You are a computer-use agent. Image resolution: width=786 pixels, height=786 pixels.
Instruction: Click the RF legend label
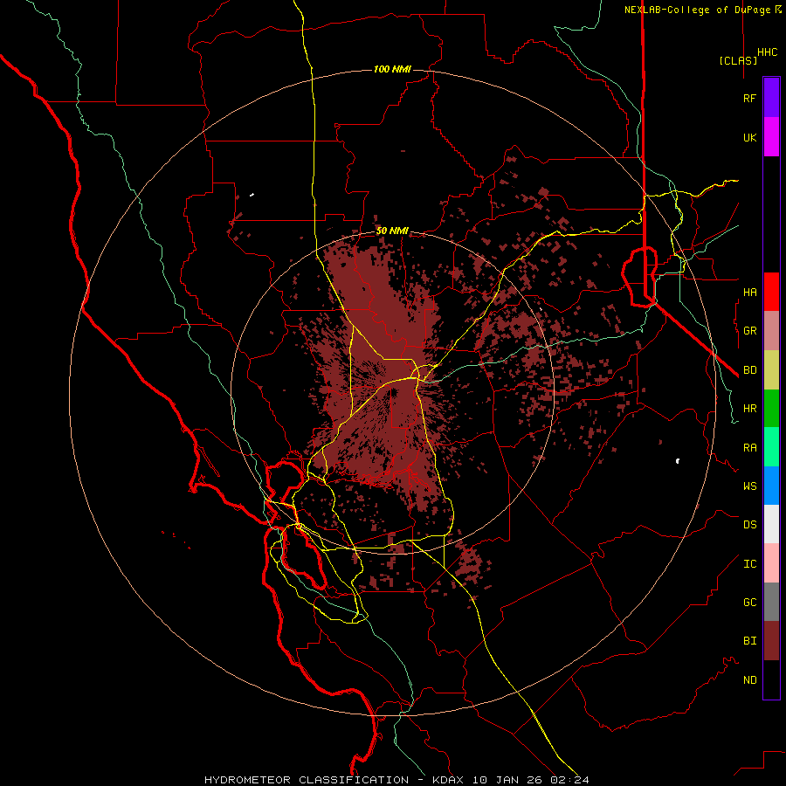749,98
